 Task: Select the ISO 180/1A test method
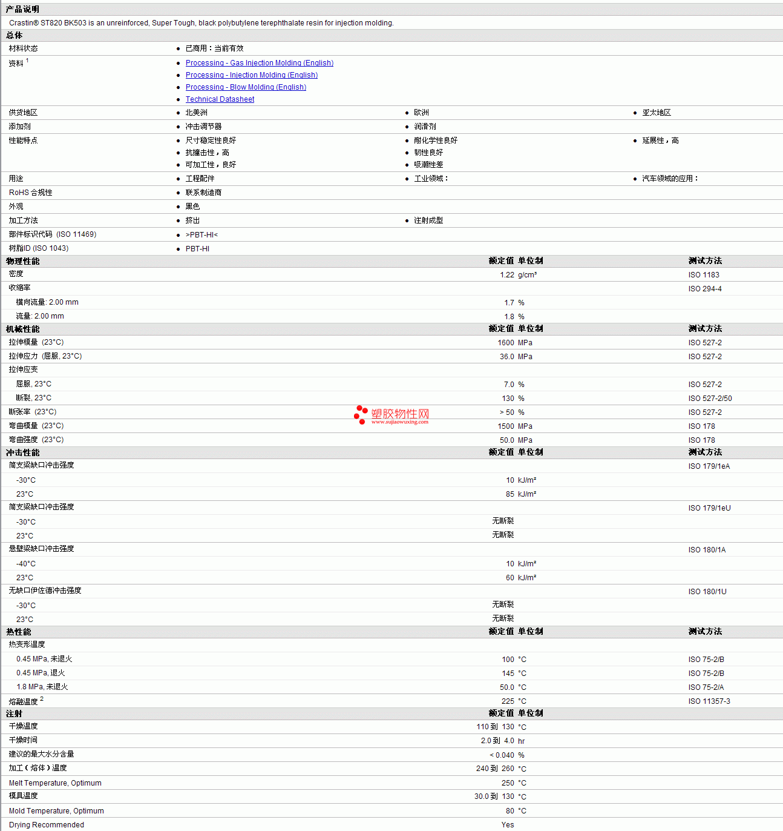[x=707, y=550]
